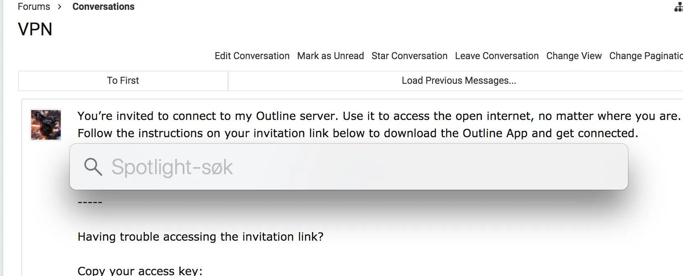This screenshot has width=683, height=276.
Task: Click the message author's avatar
Action: click(x=46, y=125)
